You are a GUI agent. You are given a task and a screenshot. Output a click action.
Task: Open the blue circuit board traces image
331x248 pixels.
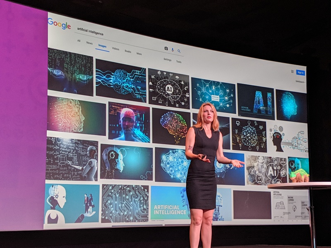click(125, 204)
